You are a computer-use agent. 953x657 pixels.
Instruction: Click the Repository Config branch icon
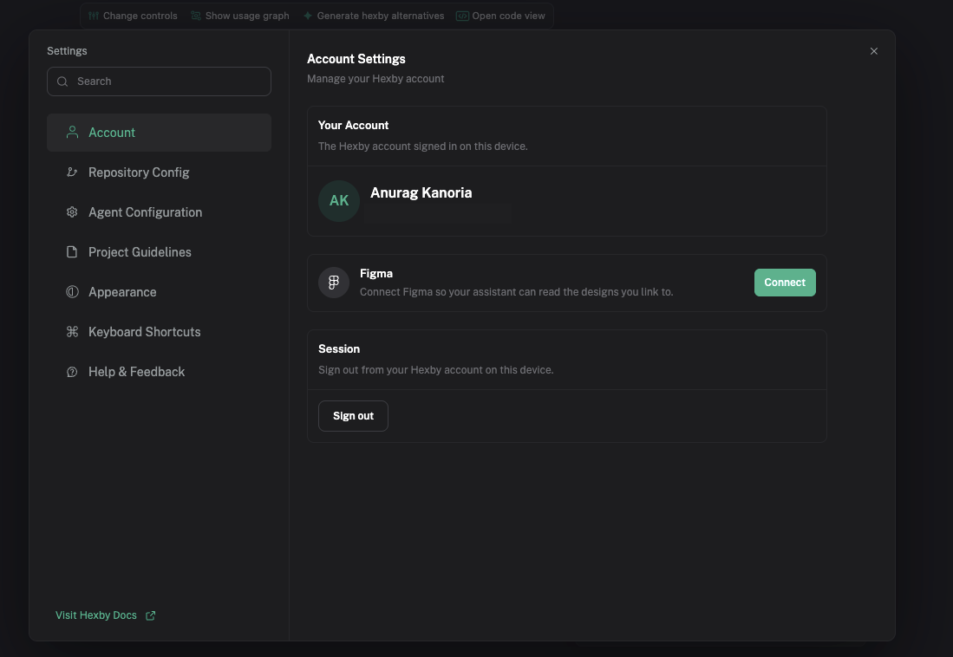(x=72, y=172)
